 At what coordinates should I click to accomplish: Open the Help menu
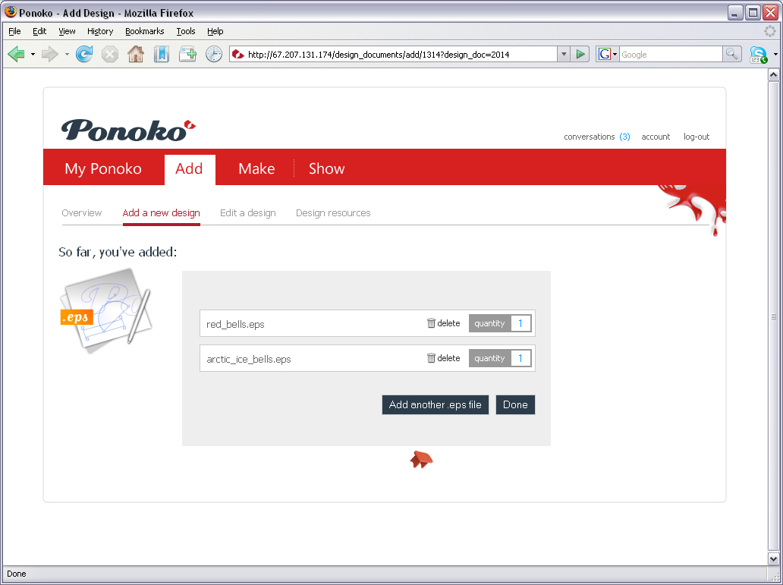tap(215, 31)
